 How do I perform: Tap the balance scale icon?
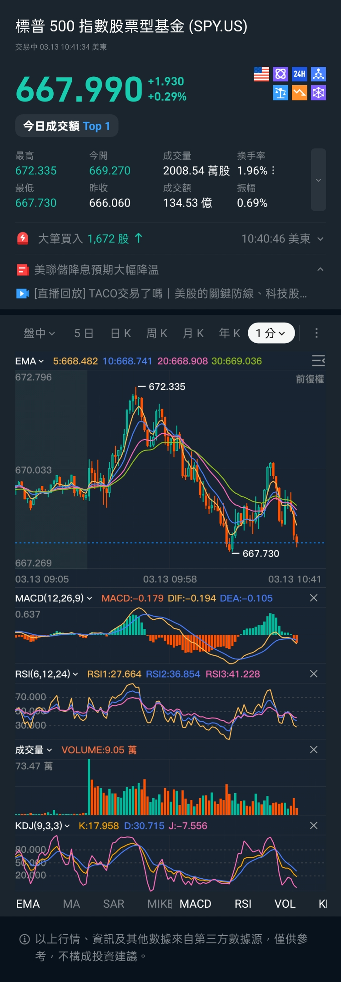(x=281, y=93)
